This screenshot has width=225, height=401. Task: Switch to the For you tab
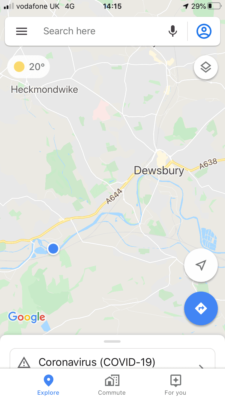[175, 385]
